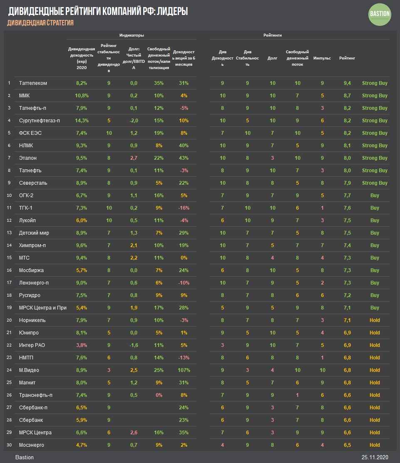Select the 'ФСК ЕЭС' company name
400x463 pixels.
pyautogui.click(x=30, y=133)
